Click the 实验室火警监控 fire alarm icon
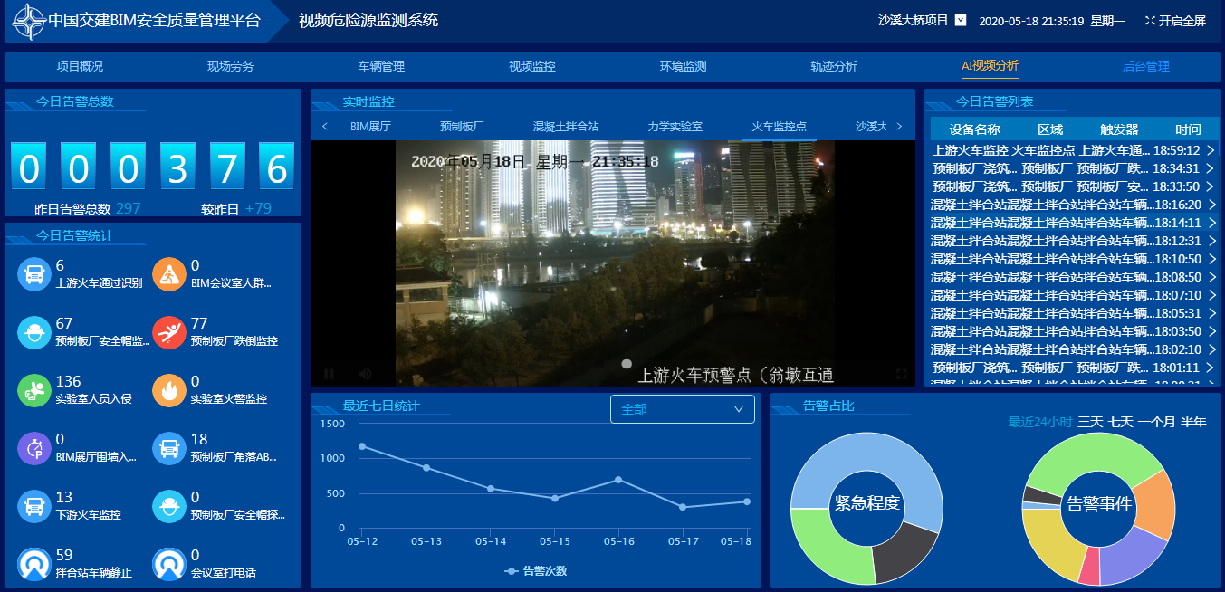This screenshot has height=592, width=1225. tap(169, 390)
